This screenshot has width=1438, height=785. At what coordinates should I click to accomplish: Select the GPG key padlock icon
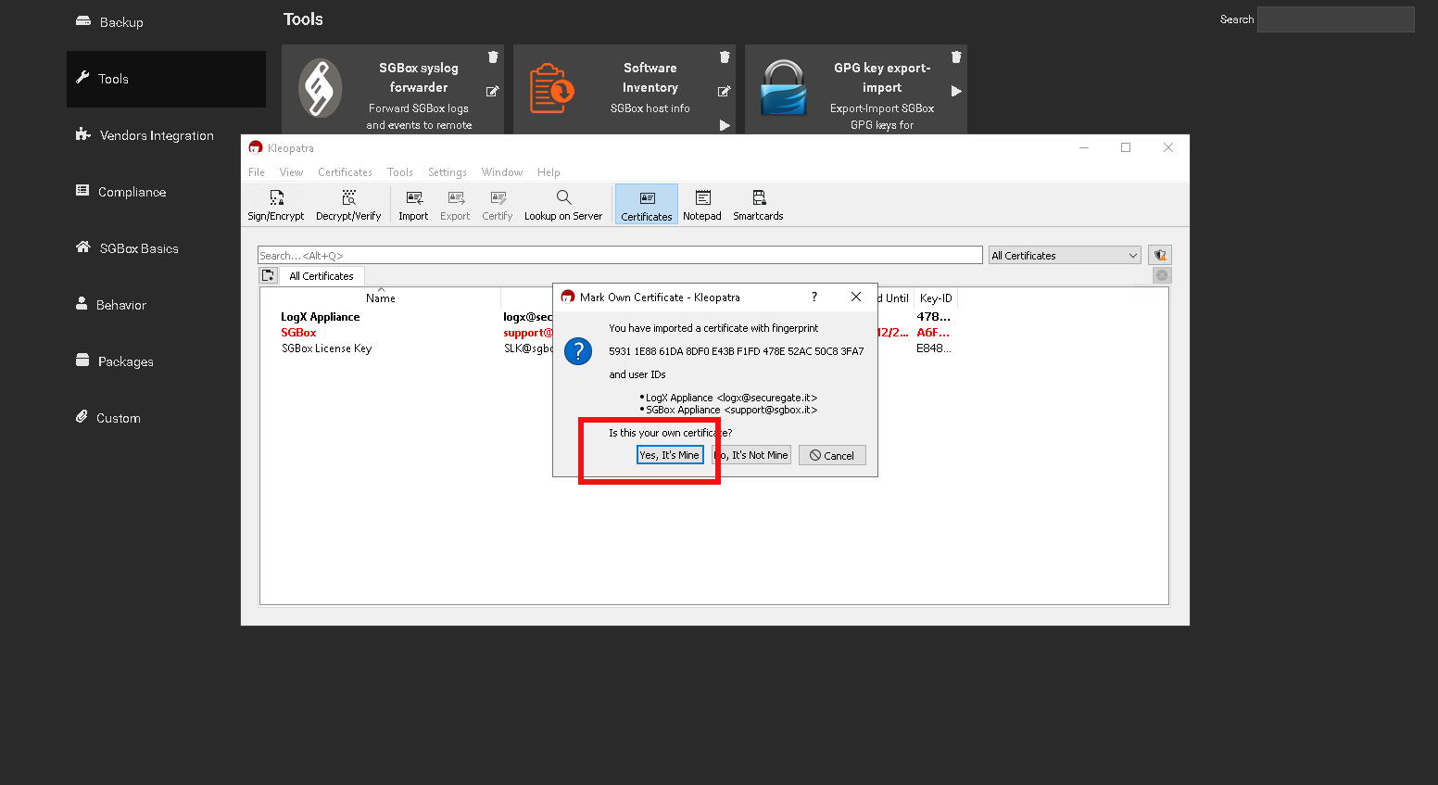784,88
